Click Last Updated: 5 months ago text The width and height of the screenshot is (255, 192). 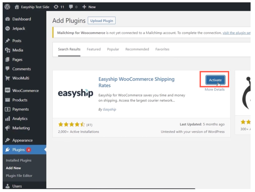(202, 124)
